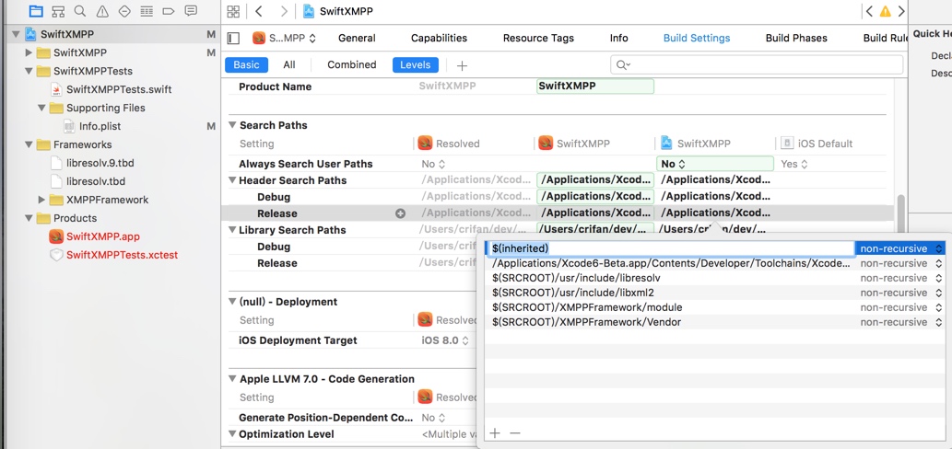This screenshot has width=952, height=449.
Task: Open the Capabilities tab
Action: coord(439,38)
